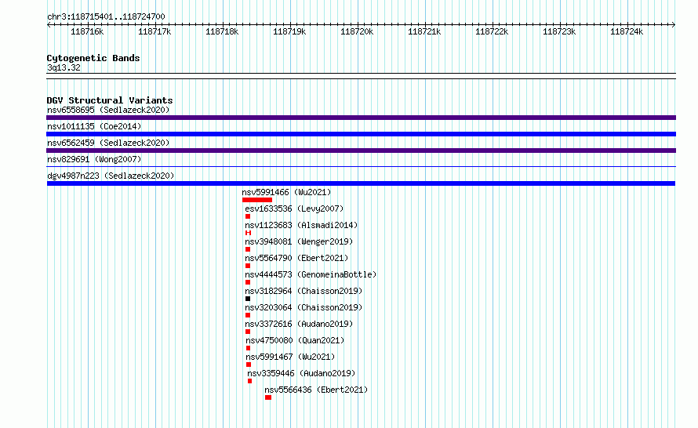Click the red marker under nsv3372616

pyautogui.click(x=248, y=332)
